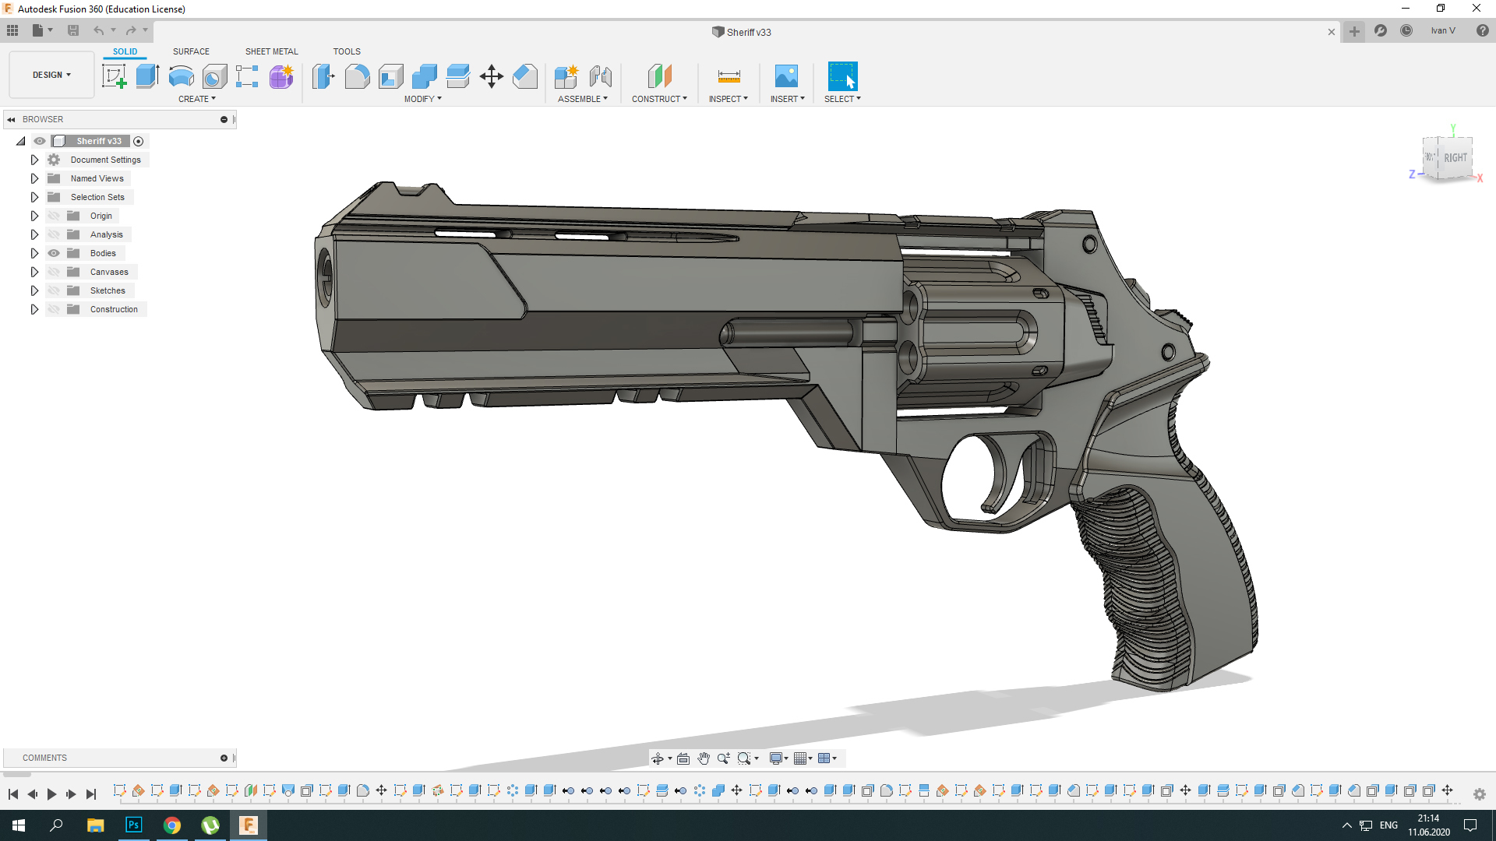Image resolution: width=1496 pixels, height=841 pixels.
Task: Select the Create Sketch tool
Action: click(115, 76)
